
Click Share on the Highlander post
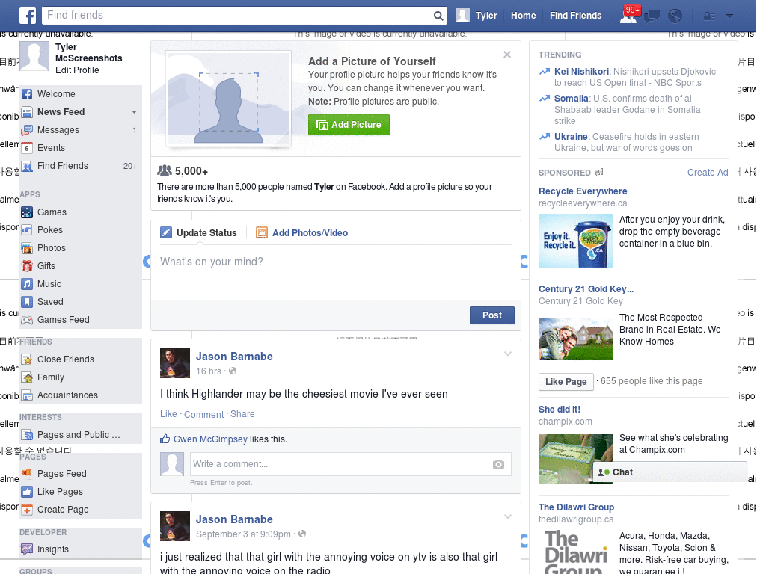click(242, 414)
